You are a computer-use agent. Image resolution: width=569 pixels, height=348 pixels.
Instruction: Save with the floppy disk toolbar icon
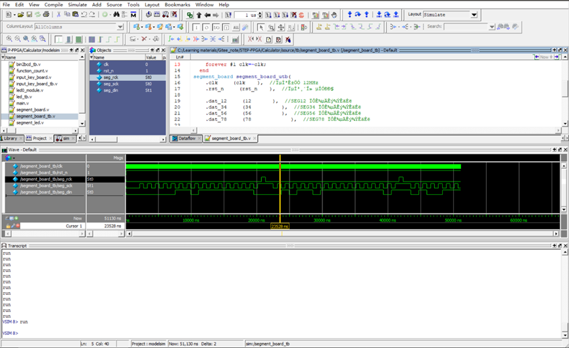click(30, 14)
